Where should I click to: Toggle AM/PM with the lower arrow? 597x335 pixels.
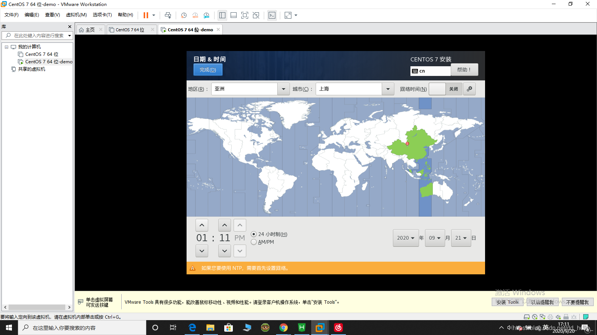coord(240,251)
